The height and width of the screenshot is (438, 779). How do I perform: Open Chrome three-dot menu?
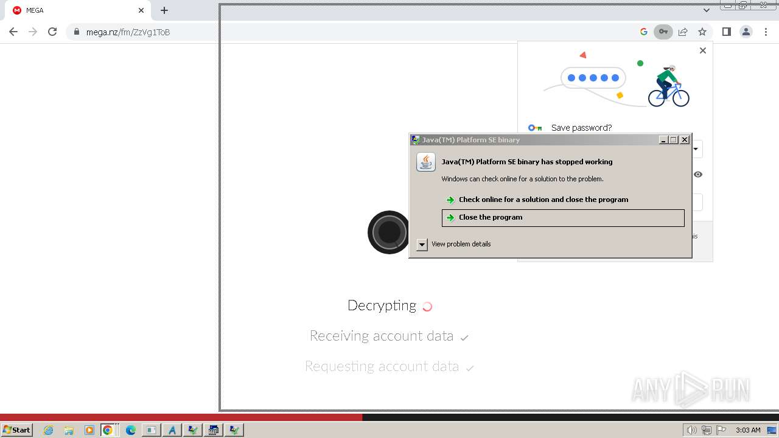[x=766, y=32]
